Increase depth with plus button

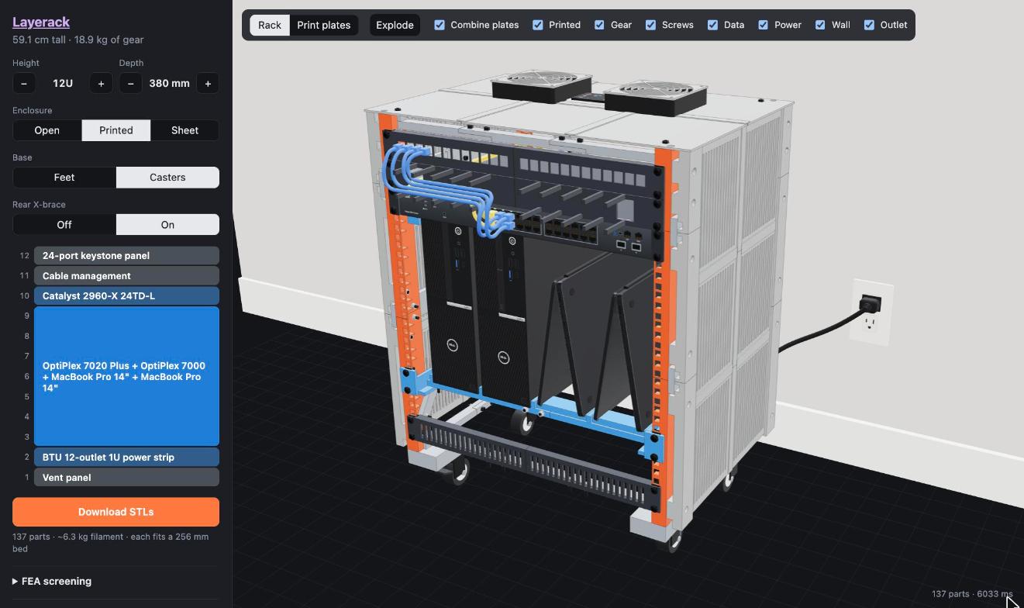click(x=208, y=83)
